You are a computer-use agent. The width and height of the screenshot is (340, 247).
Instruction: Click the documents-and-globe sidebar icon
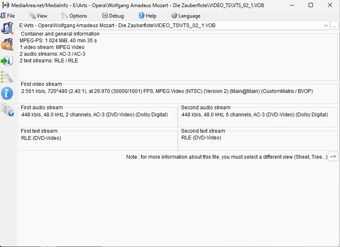tap(7, 110)
